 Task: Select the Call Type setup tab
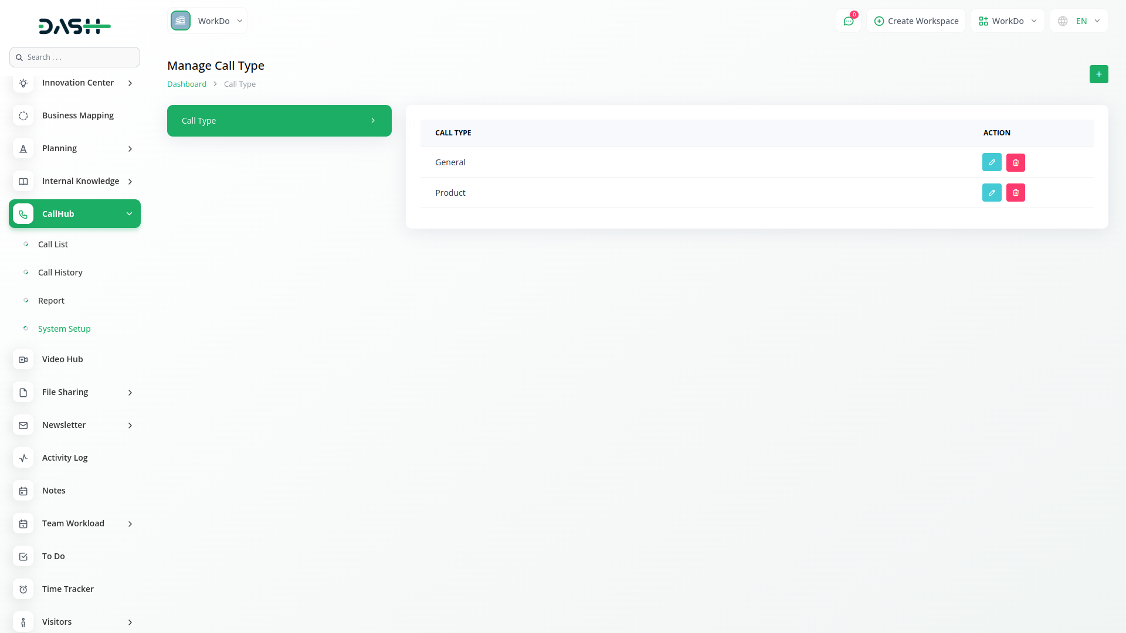click(279, 121)
